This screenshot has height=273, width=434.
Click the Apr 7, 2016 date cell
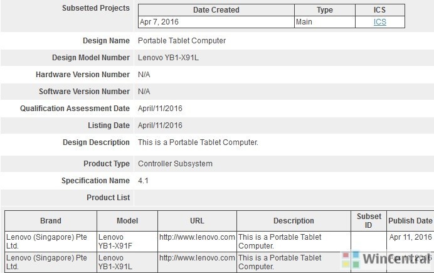[216, 22]
